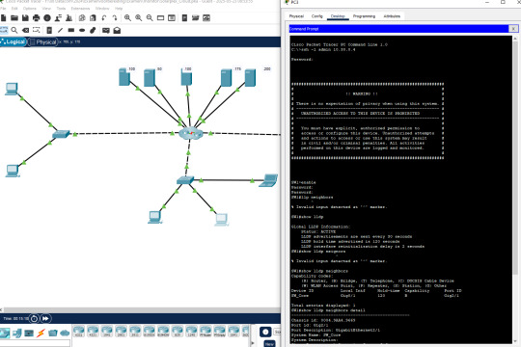Viewport: 521px width, 347px height.
Task: Click the Zoom In magnifier icon
Action: [x=127, y=18]
